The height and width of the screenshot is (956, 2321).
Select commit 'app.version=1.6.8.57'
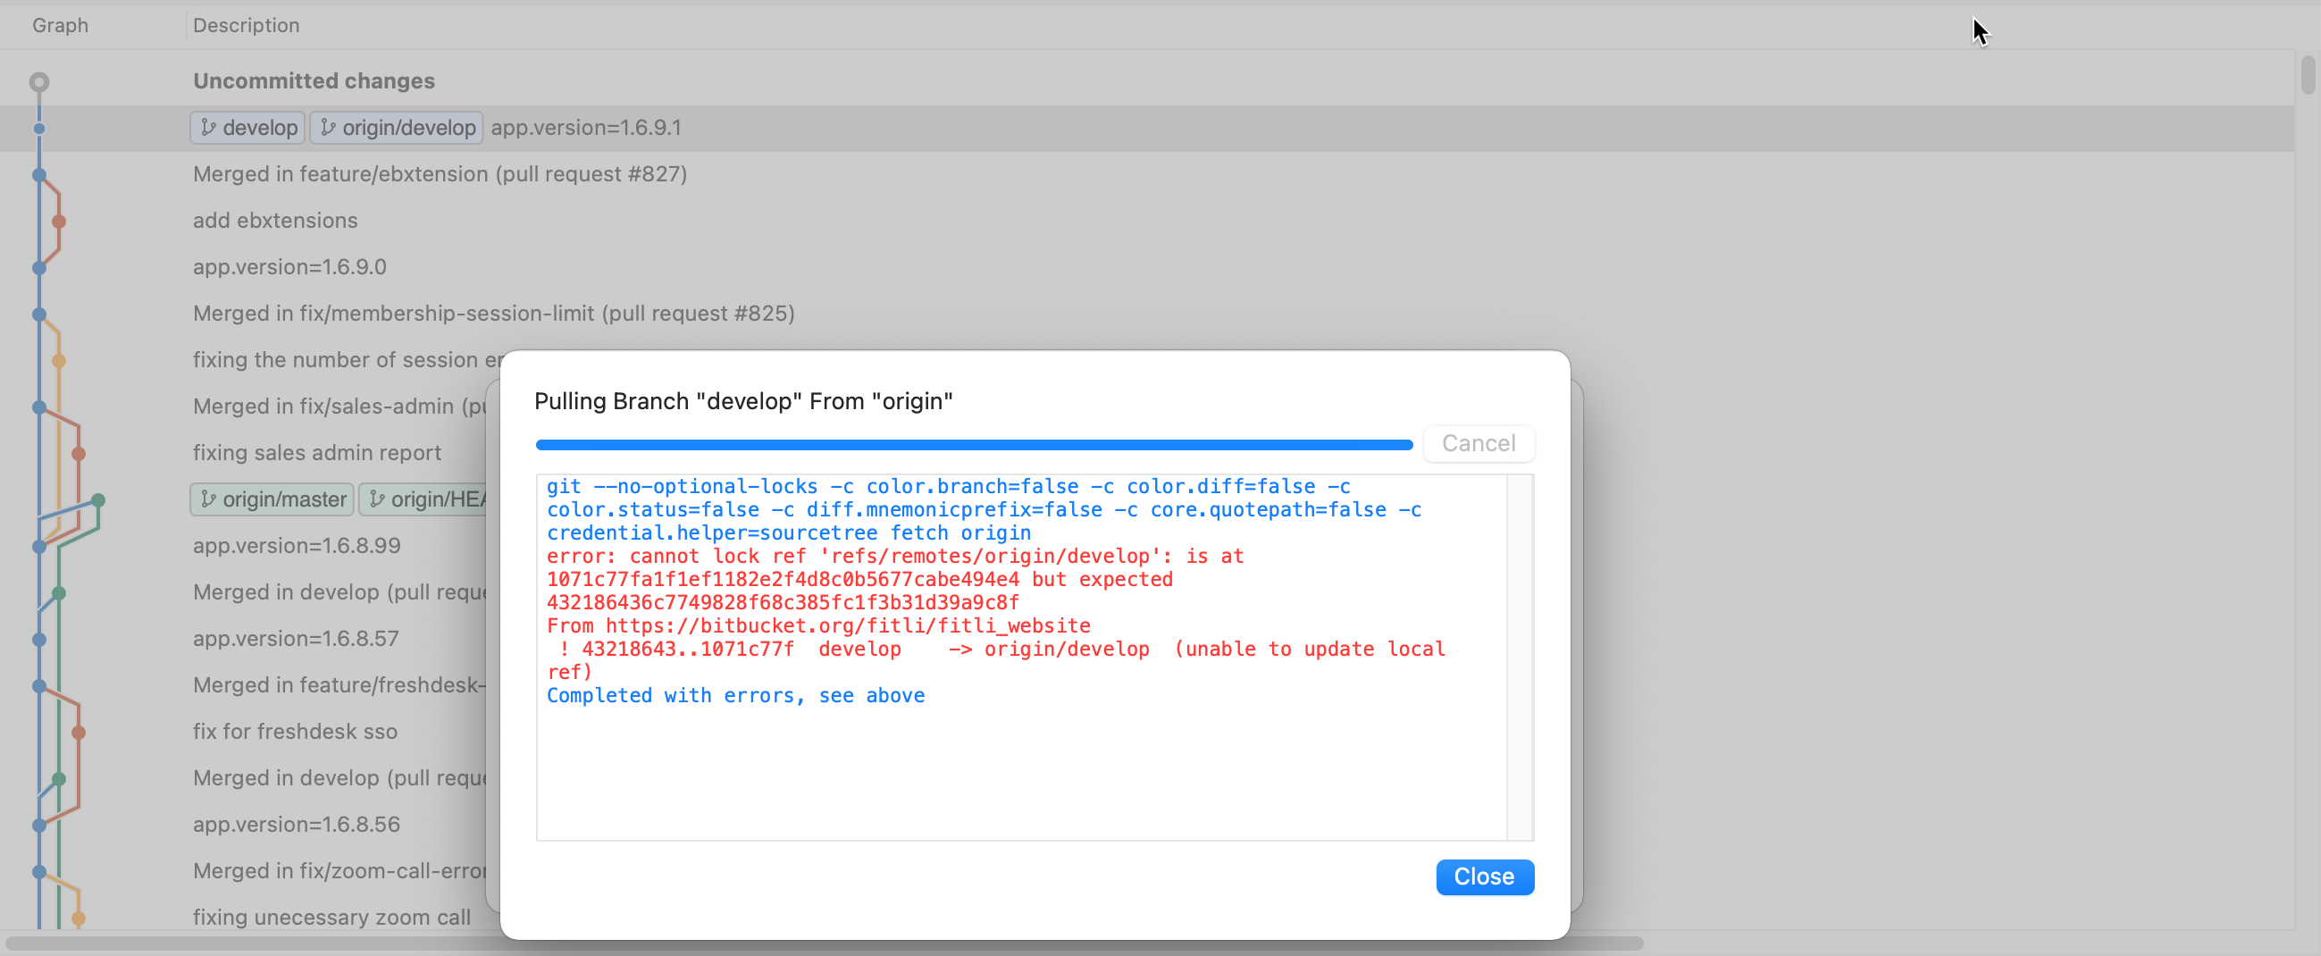click(x=296, y=639)
